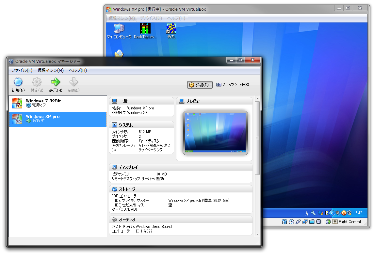The width and height of the screenshot is (374, 253).
Task: Click orange circular icon in XP tray
Action: (x=344, y=213)
